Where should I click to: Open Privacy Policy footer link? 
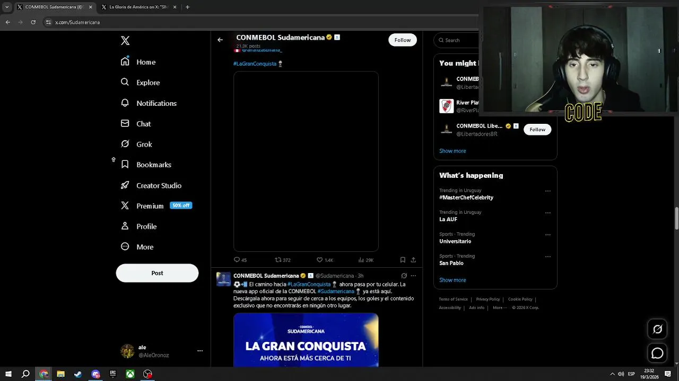[x=488, y=300]
